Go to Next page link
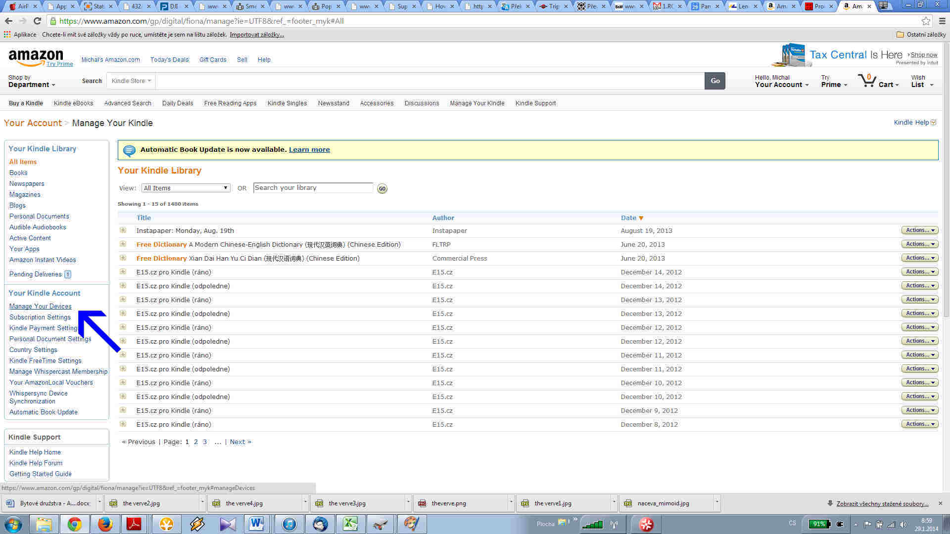This screenshot has width=950, height=534. [240, 442]
